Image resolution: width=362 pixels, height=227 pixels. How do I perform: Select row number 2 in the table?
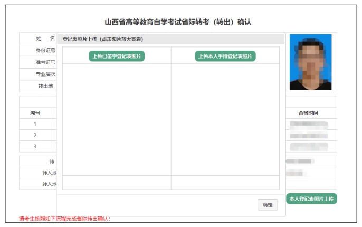tap(35, 135)
